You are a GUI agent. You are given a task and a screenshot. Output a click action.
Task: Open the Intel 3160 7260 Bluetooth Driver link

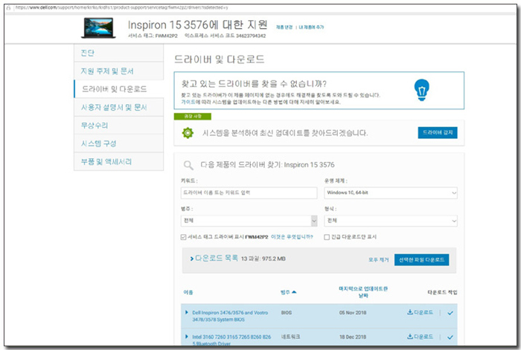[231, 340]
